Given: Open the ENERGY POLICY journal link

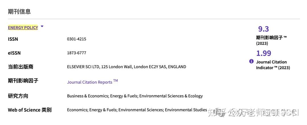Looking at the screenshot, I should [23, 27].
